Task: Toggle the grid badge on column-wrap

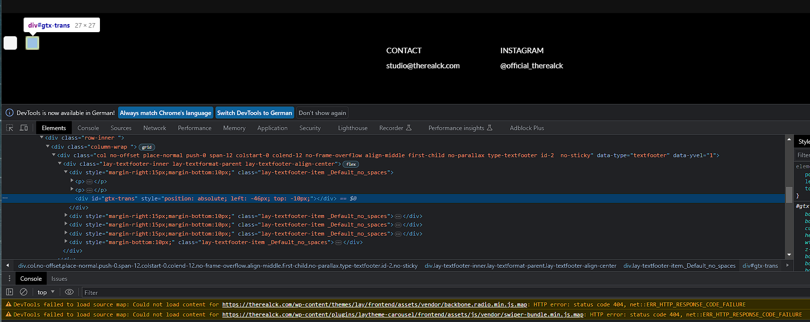Action: (x=147, y=147)
